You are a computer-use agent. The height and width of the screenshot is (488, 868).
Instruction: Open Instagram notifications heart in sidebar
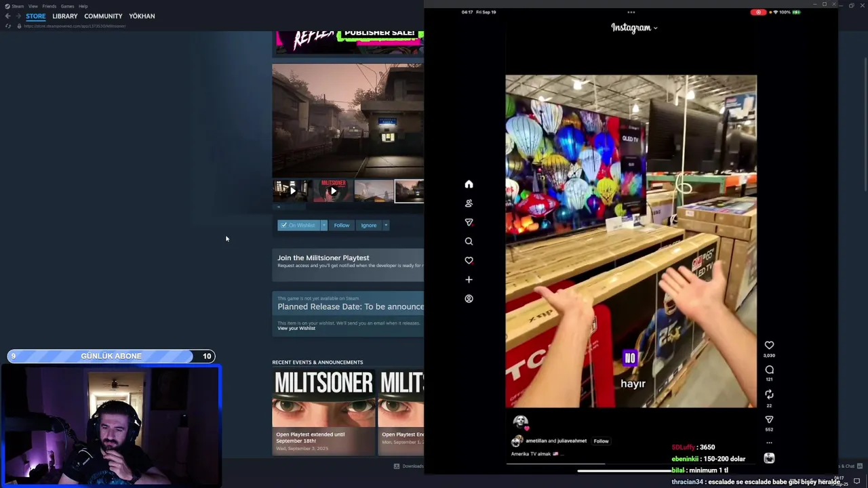pyautogui.click(x=469, y=260)
